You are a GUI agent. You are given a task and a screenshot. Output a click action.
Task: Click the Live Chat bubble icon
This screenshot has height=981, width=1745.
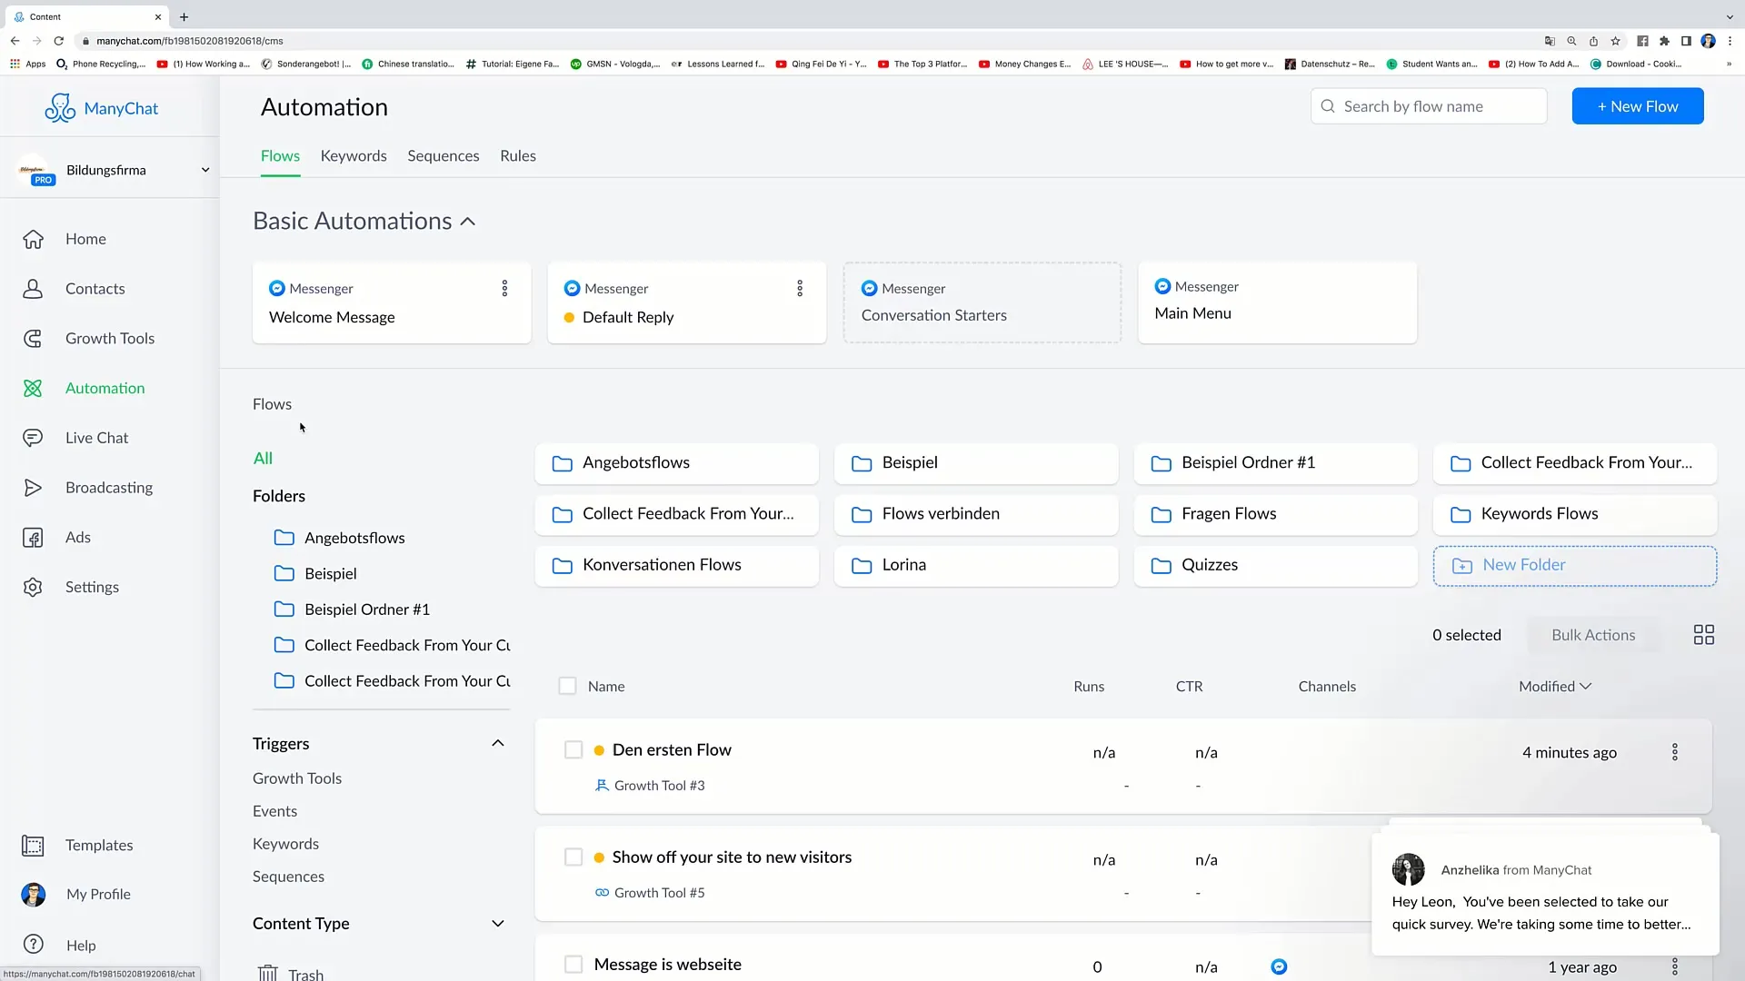(33, 438)
